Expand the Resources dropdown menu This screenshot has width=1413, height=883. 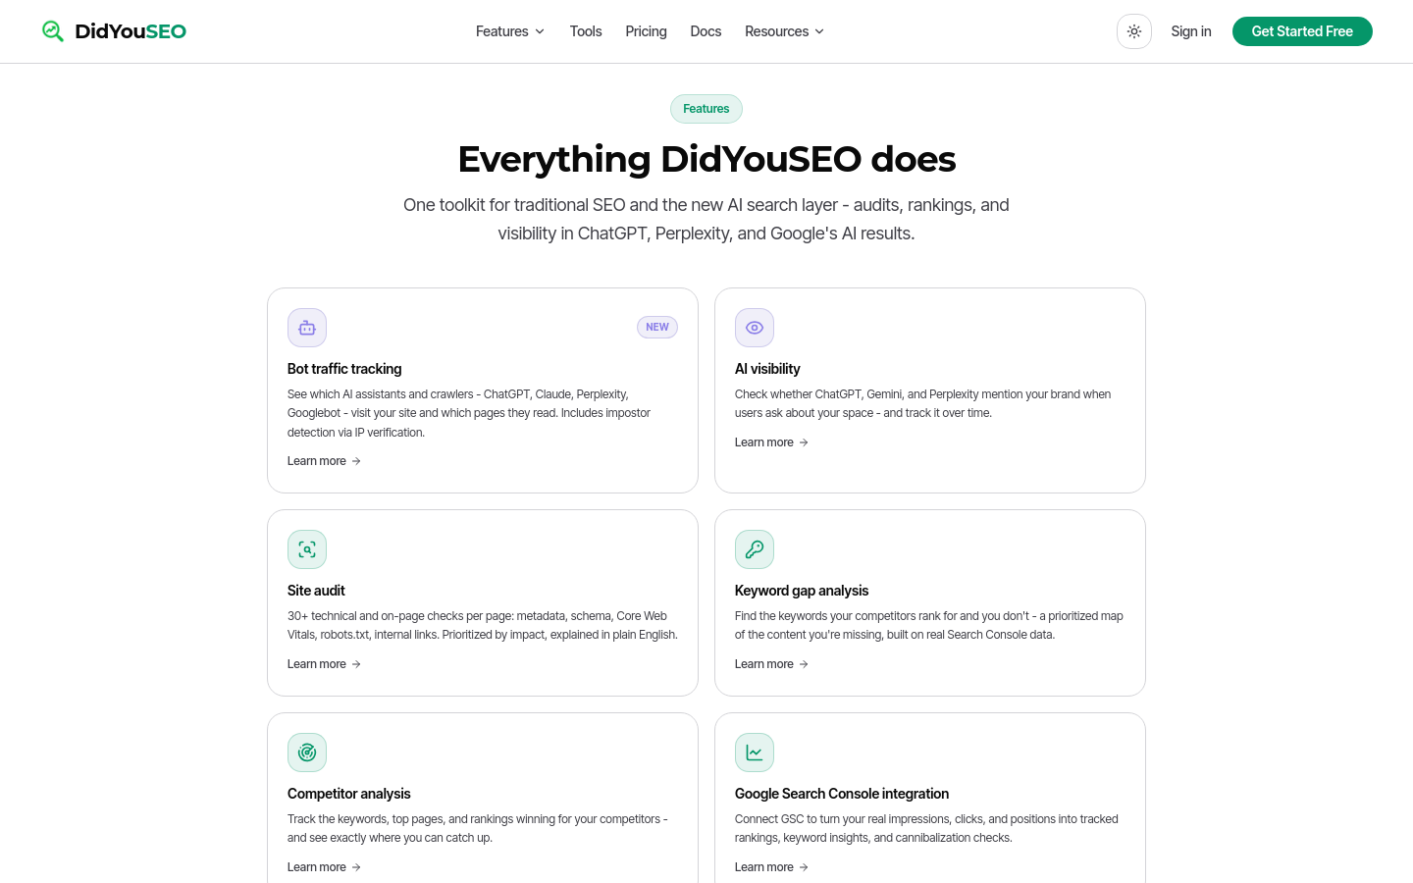(x=784, y=31)
